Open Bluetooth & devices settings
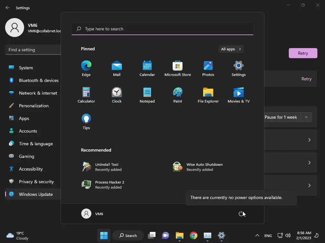This screenshot has width=325, height=243. coord(33,80)
